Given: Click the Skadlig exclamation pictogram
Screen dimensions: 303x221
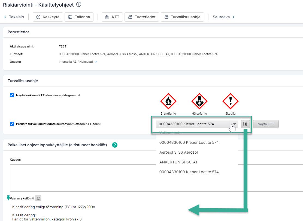Looking at the screenshot, I should coord(230,101).
